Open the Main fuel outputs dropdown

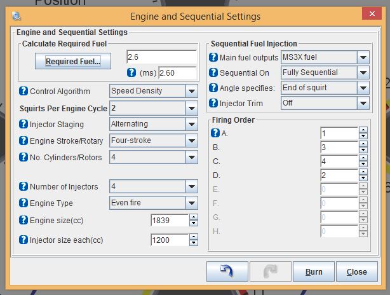(x=363, y=57)
